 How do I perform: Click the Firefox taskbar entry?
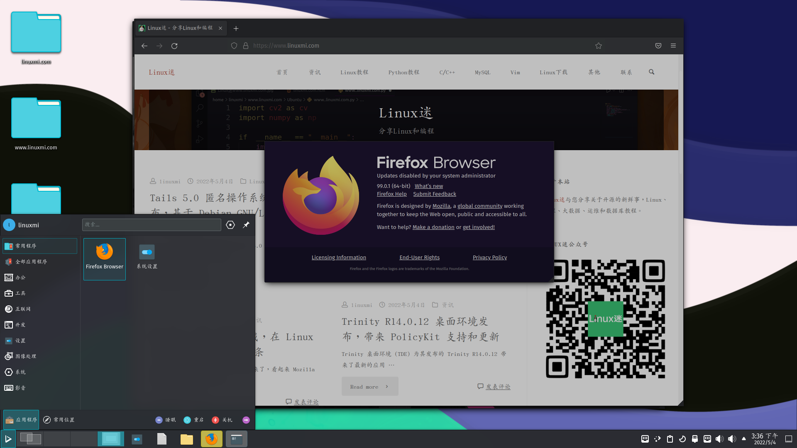(x=212, y=439)
